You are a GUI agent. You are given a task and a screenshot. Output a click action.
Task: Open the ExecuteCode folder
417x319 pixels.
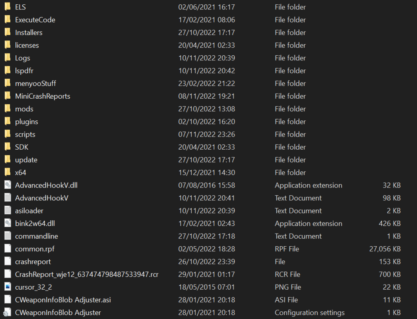click(35, 20)
